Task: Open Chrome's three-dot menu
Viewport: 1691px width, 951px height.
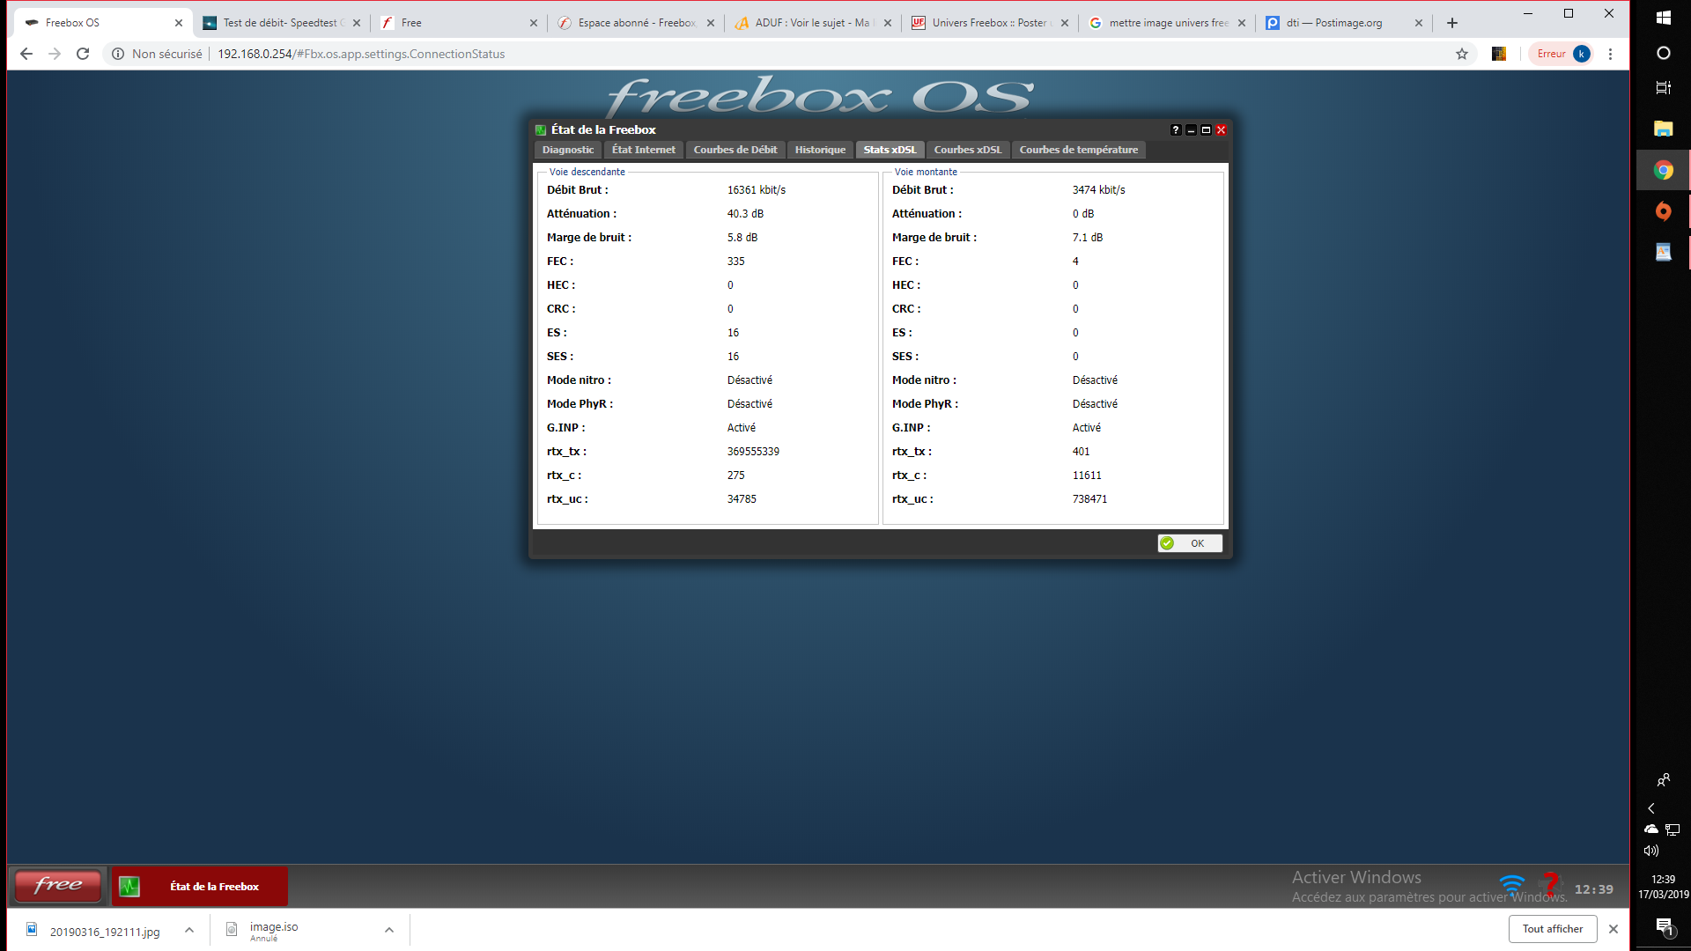Action: point(1610,54)
